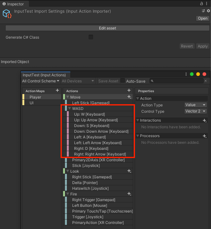Click the Open button
The image size is (211, 229).
203,18
